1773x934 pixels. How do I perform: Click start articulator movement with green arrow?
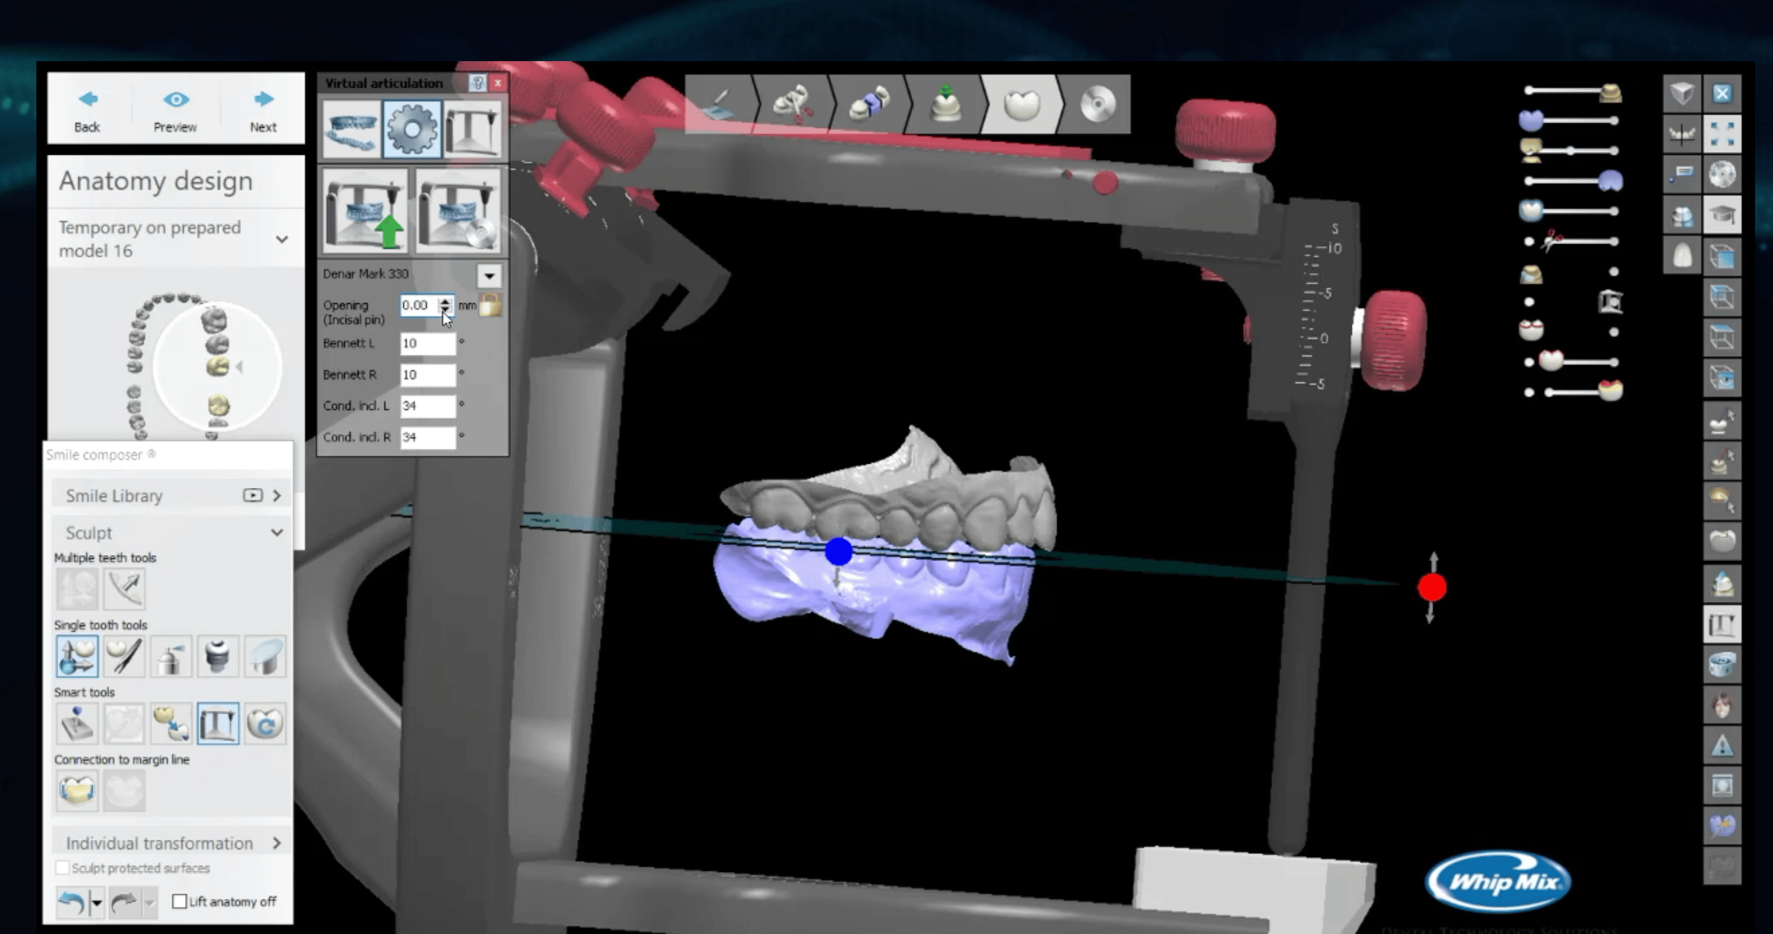pyautogui.click(x=365, y=211)
